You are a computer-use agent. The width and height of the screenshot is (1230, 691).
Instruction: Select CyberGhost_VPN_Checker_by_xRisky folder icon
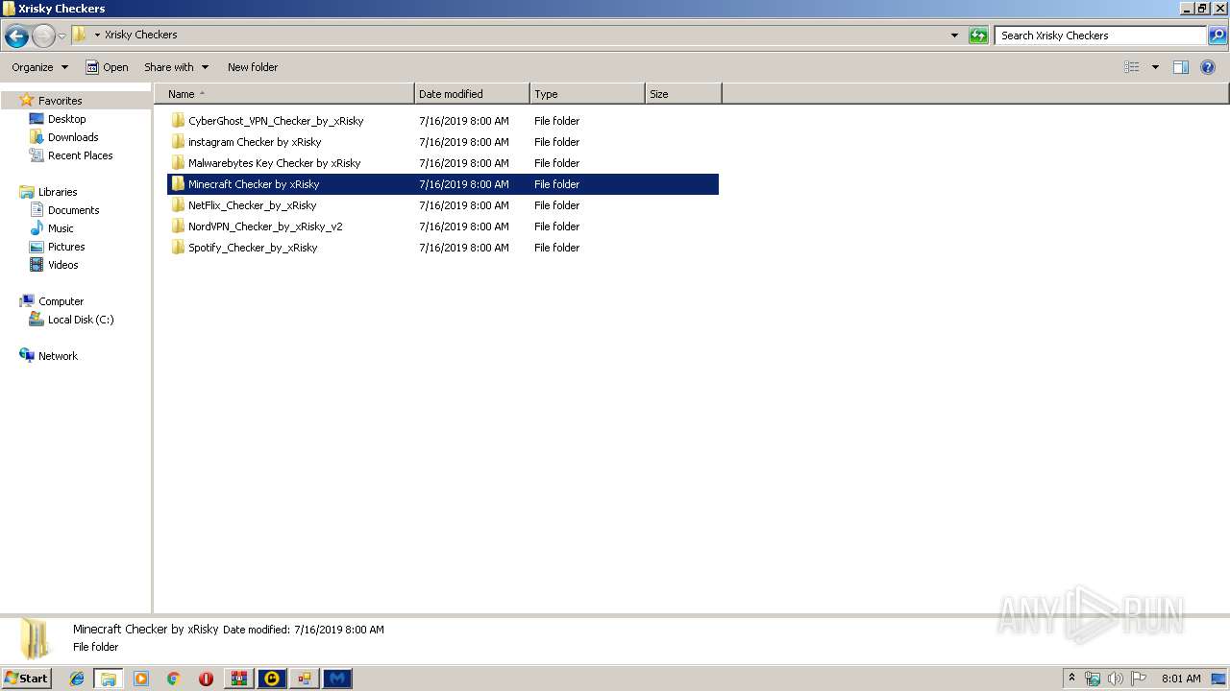coord(178,121)
